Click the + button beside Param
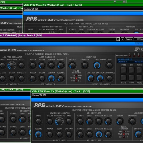Viewport: 143px width, 143px height. pos(122,39)
